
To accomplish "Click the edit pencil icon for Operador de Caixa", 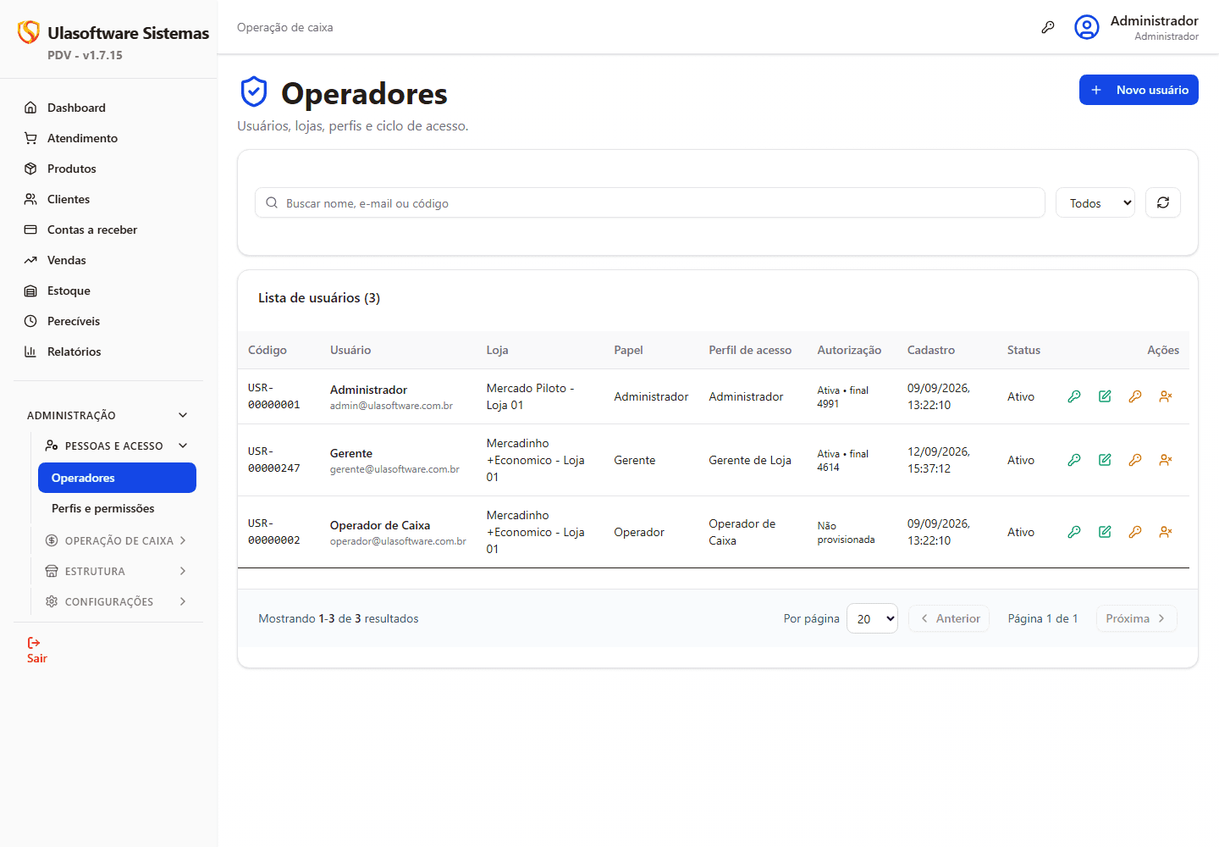I will click(x=1105, y=532).
